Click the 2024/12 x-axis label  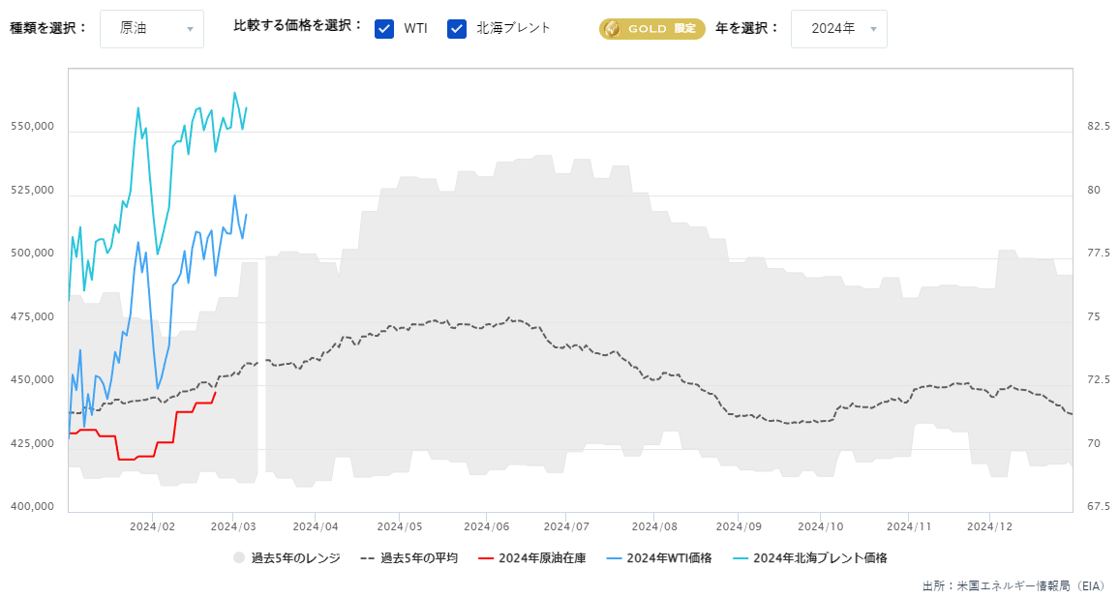(x=990, y=527)
